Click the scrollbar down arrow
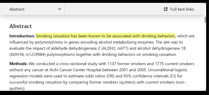Viewport: 209px width, 95px height. 205,90
